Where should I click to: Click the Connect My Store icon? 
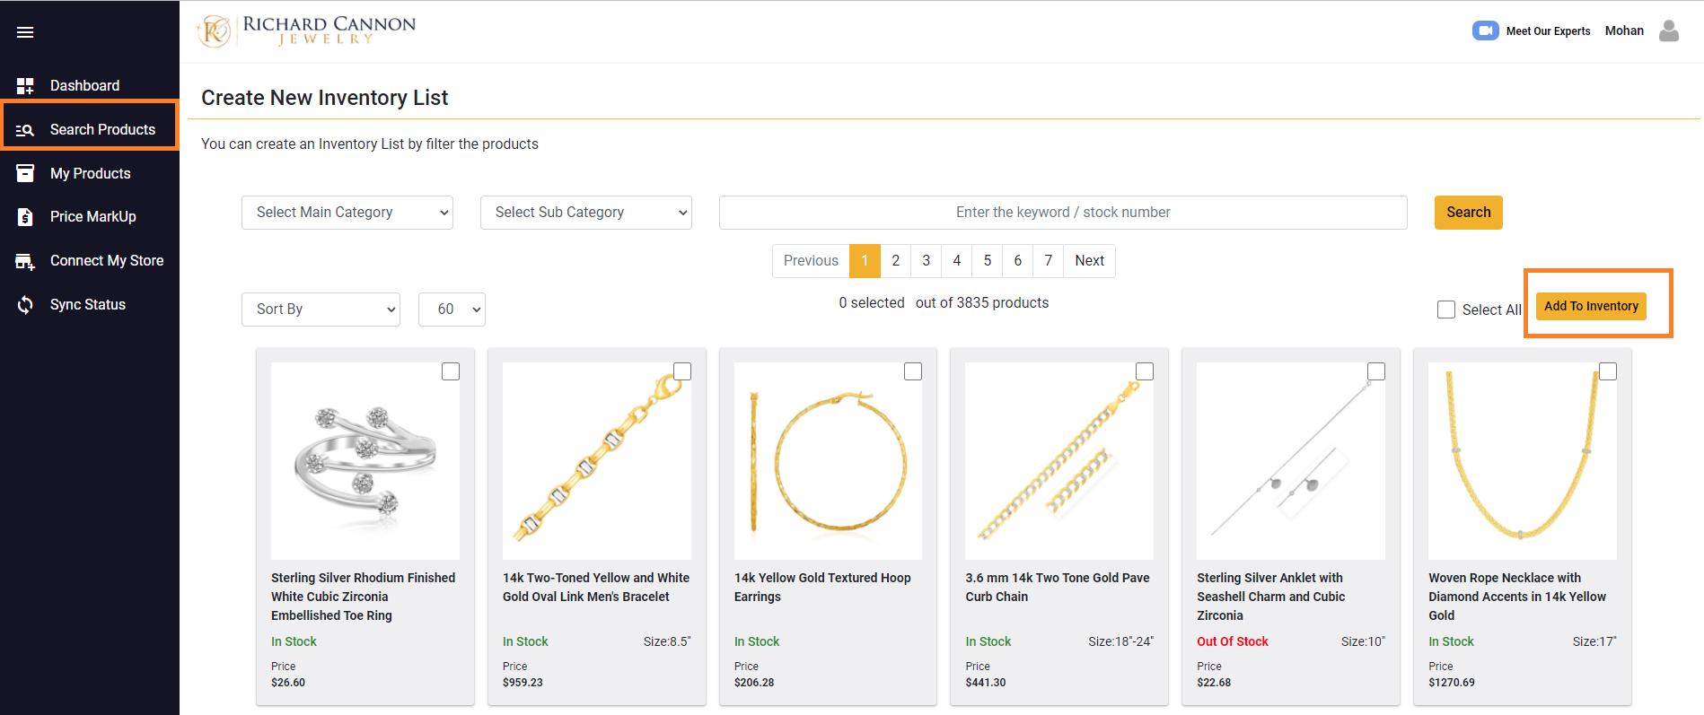(x=25, y=261)
